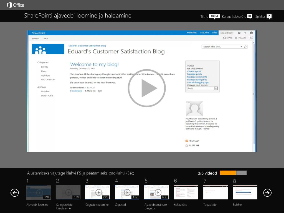284x213 pixels.
Task: Go to previous slide with left arrow
Action: pos(15,192)
